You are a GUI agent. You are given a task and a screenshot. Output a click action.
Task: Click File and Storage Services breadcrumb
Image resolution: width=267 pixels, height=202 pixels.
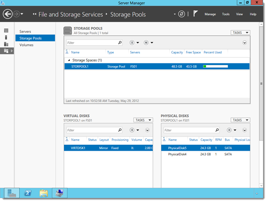click(71, 15)
